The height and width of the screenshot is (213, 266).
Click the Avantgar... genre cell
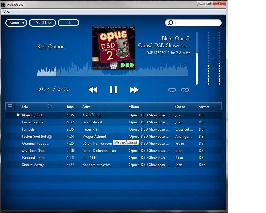tap(184, 136)
